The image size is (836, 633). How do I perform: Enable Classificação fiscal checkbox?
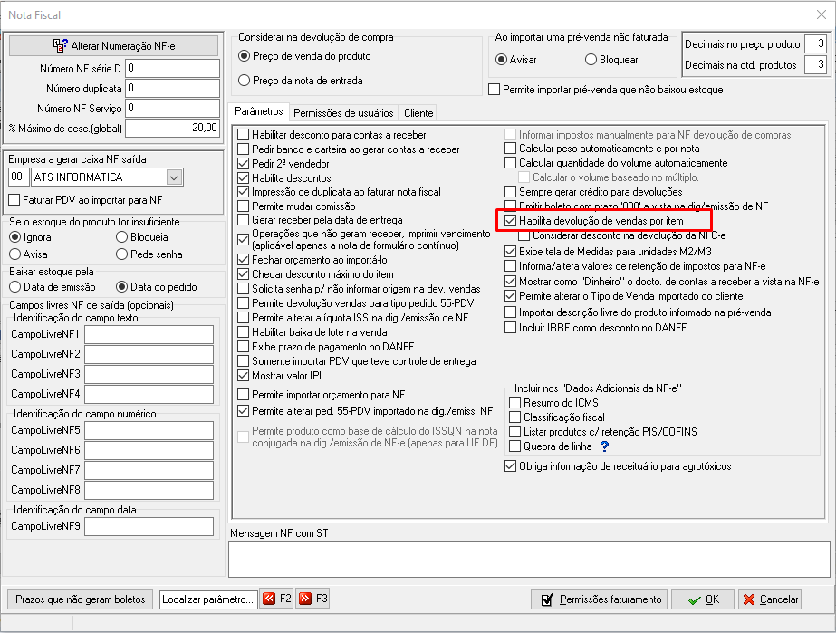(x=515, y=417)
